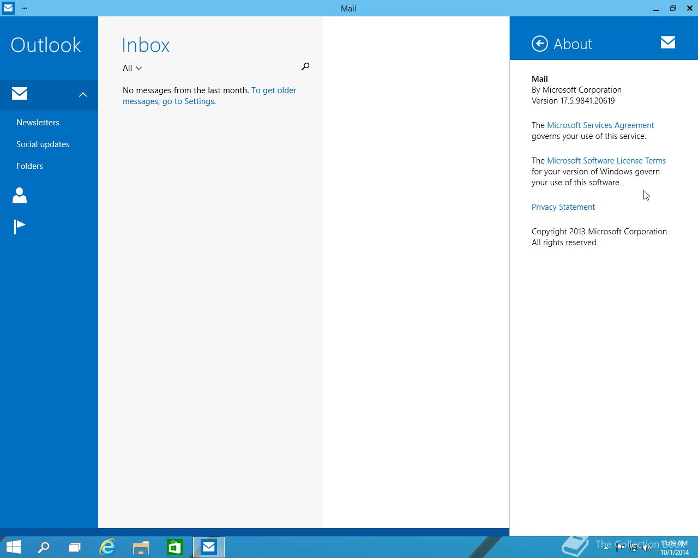
Task: Select the mail envelope icon in Outlook sidebar
Action: coord(20,94)
